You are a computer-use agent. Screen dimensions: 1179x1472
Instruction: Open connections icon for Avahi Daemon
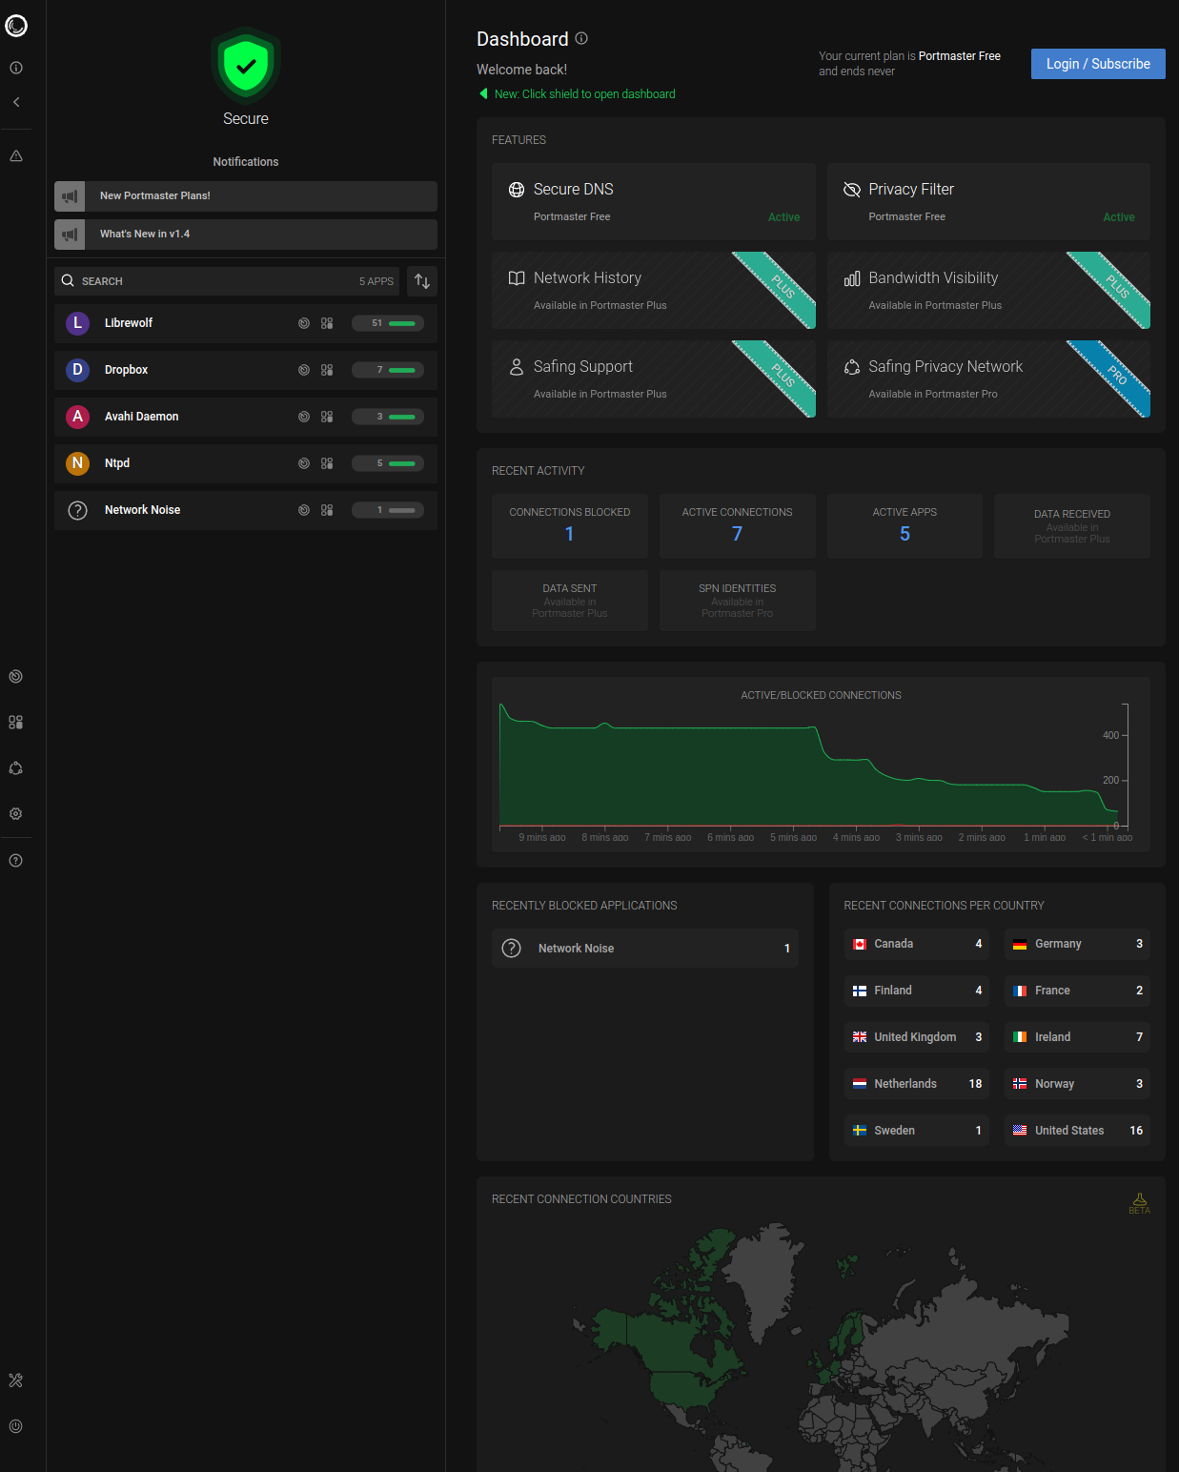tap(304, 417)
